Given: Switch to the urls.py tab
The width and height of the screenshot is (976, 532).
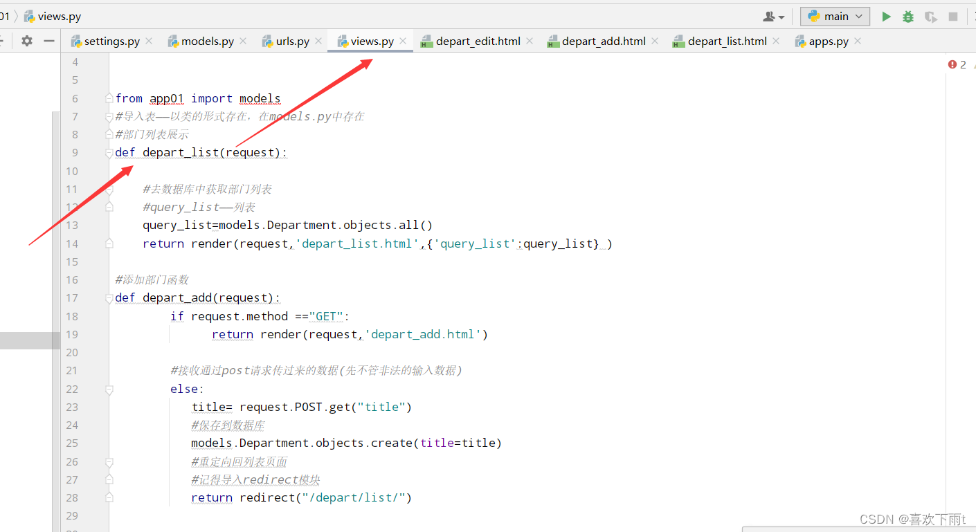Looking at the screenshot, I should point(286,42).
